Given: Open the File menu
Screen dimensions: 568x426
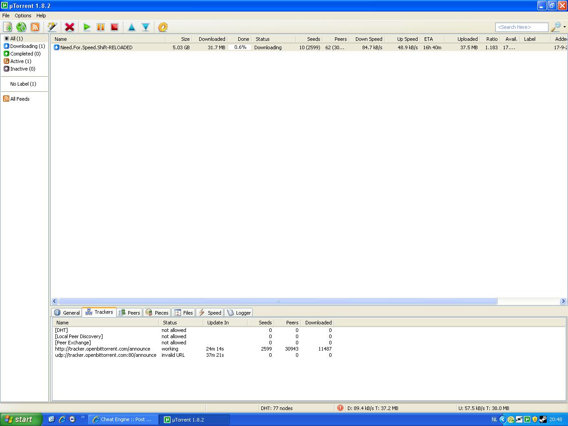Looking at the screenshot, I should coord(6,16).
